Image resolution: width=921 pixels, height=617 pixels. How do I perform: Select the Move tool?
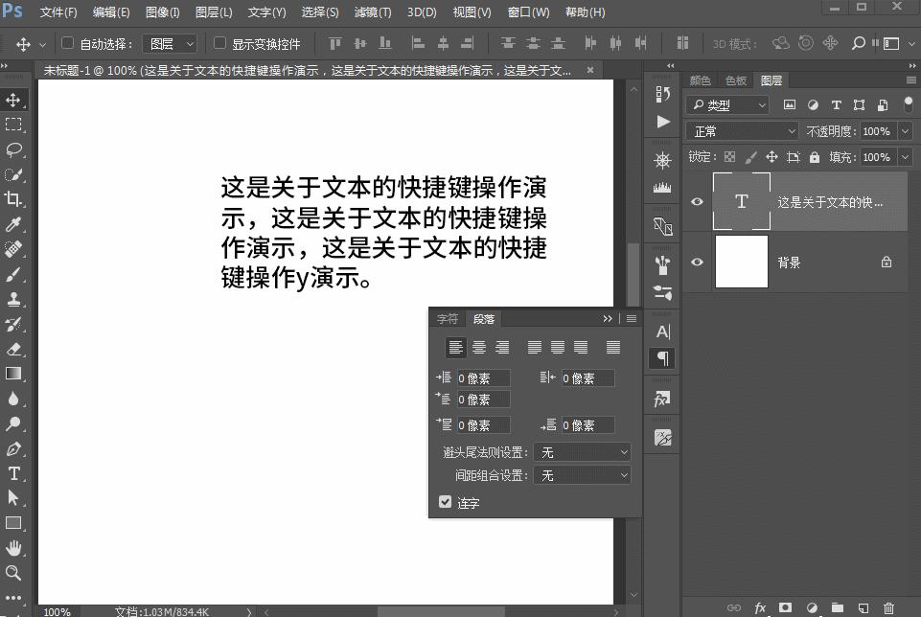(x=13, y=99)
